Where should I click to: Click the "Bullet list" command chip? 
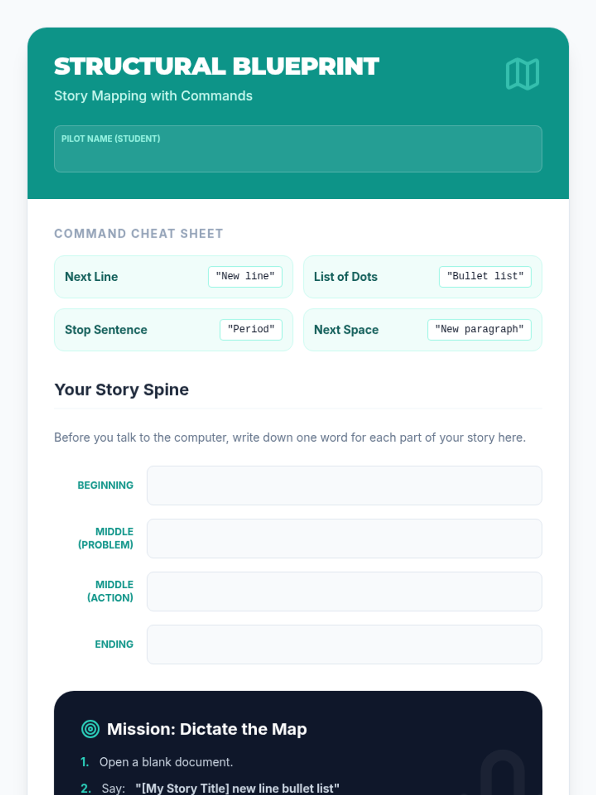(485, 277)
